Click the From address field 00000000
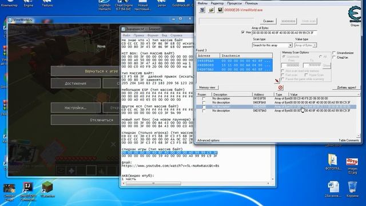The width and height of the screenshot is (366, 206). click(290, 65)
